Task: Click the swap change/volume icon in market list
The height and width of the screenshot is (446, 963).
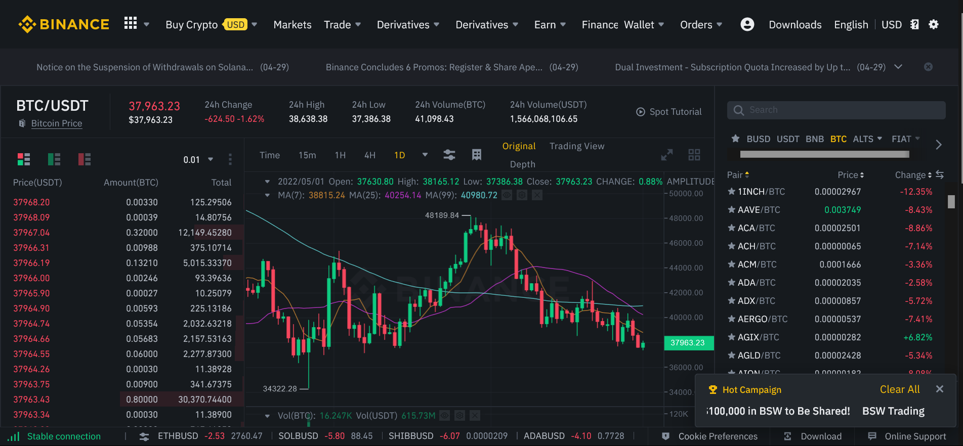Action: (940, 174)
